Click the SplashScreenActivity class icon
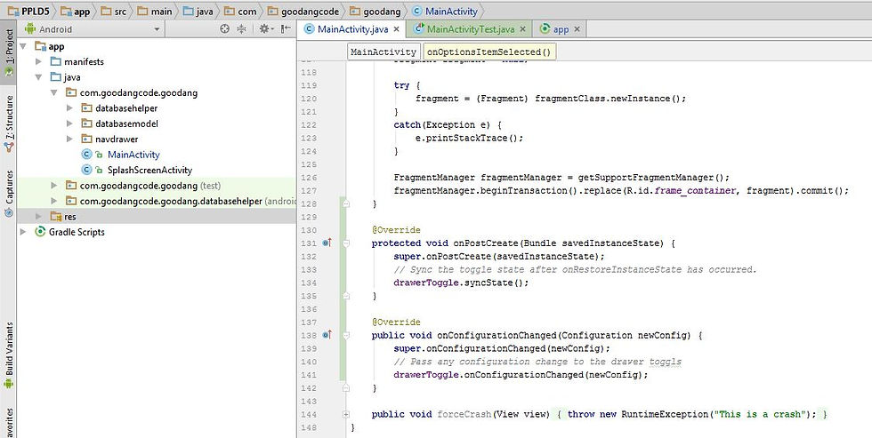 click(87, 170)
